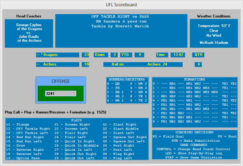Viewport: 243px width, 166px height.
Task: Click the down number 2
Action: coord(114,55)
